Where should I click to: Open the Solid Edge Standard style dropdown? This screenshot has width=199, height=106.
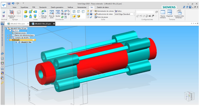pyautogui.click(x=124, y=14)
